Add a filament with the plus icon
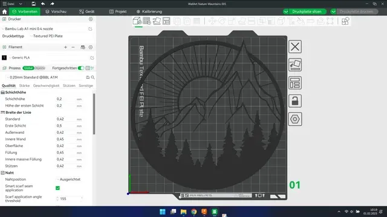This screenshot has width=387, height=217. [x=65, y=47]
